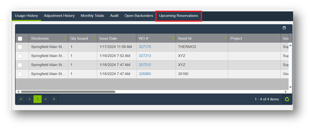The width and height of the screenshot is (312, 129).
Task: Open Asset Id column options menu
Action: (225, 38)
